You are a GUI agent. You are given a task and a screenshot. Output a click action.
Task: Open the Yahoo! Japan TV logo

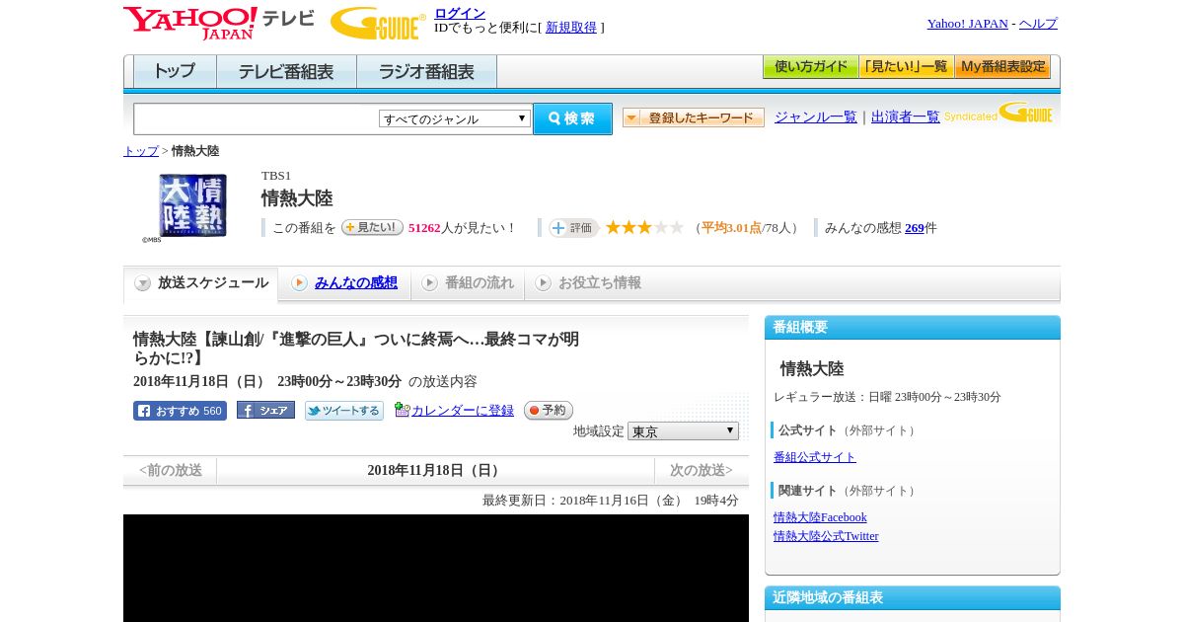[x=219, y=23]
